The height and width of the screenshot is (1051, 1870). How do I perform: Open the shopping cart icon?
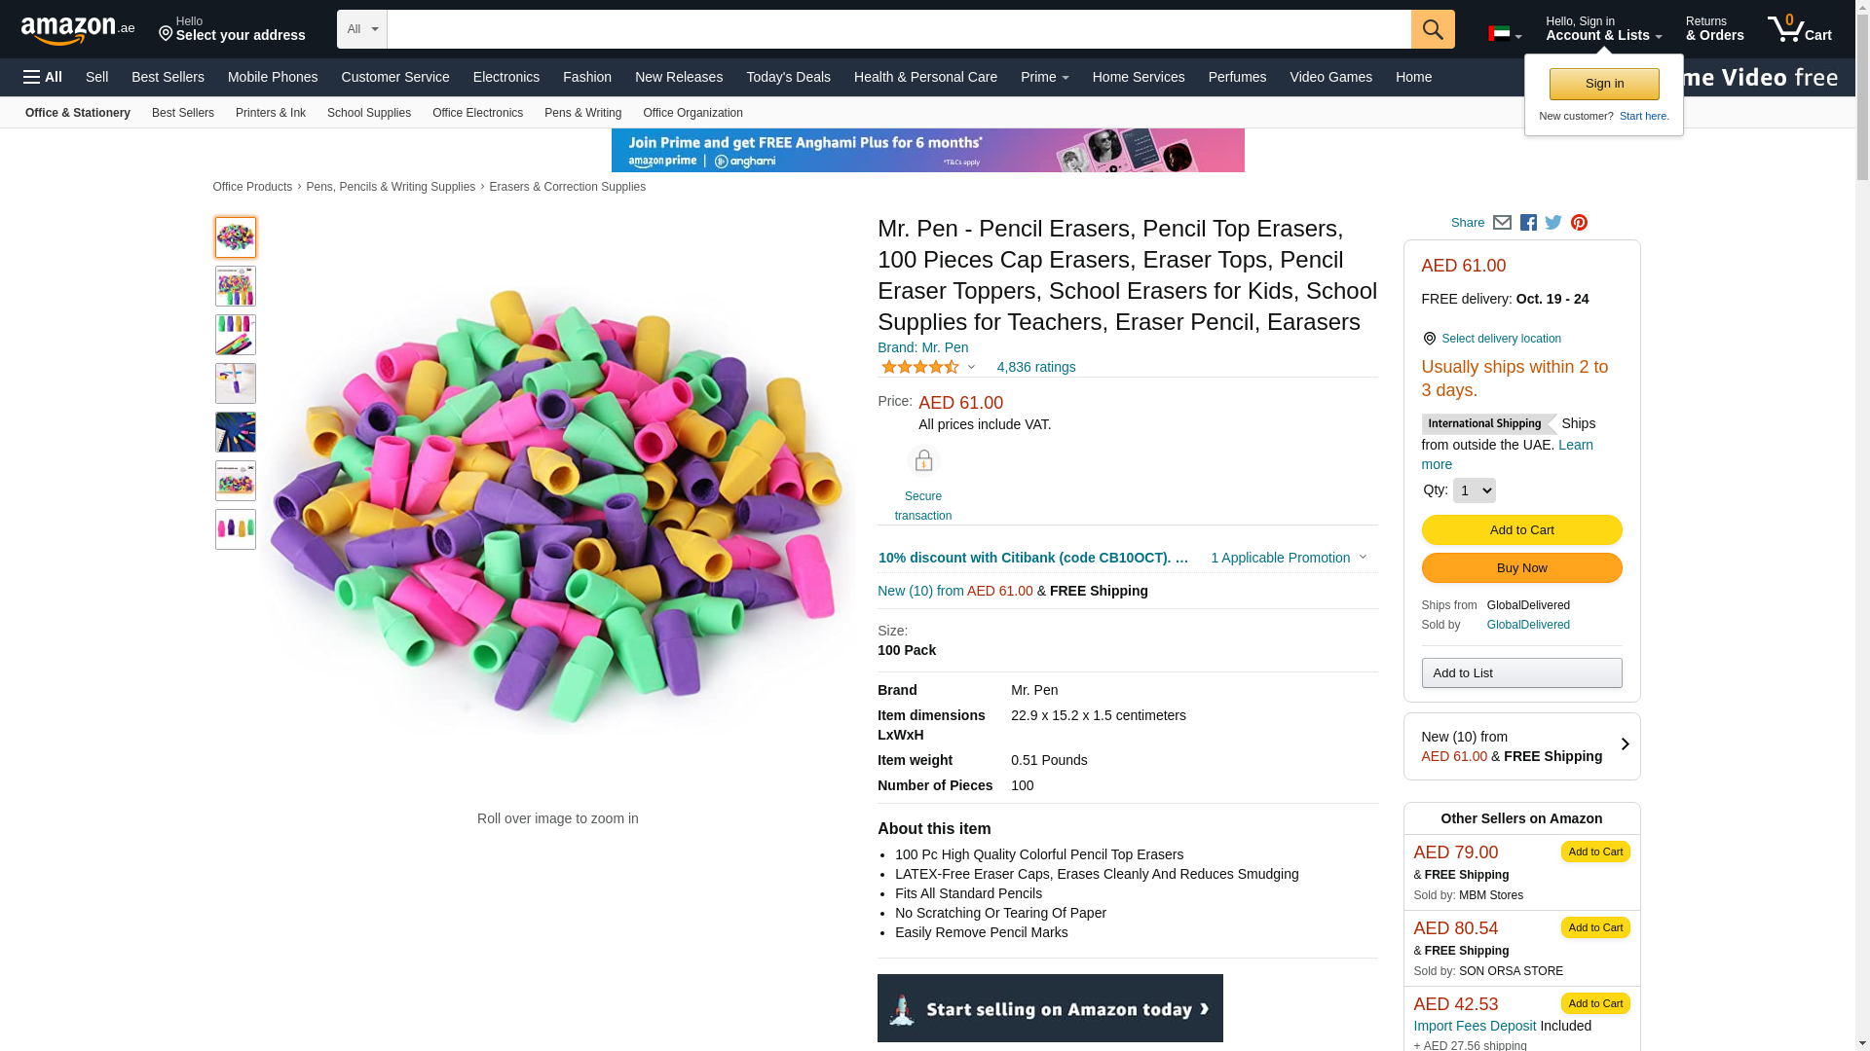pos(1798,29)
